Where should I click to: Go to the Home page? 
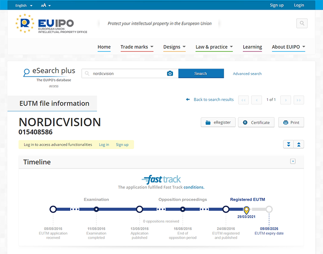(104, 47)
